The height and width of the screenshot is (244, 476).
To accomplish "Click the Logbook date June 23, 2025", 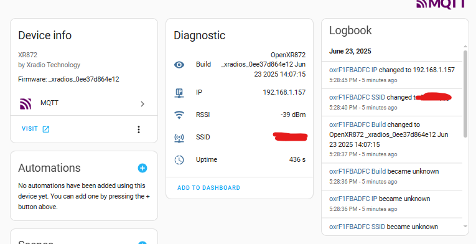I will [x=350, y=51].
